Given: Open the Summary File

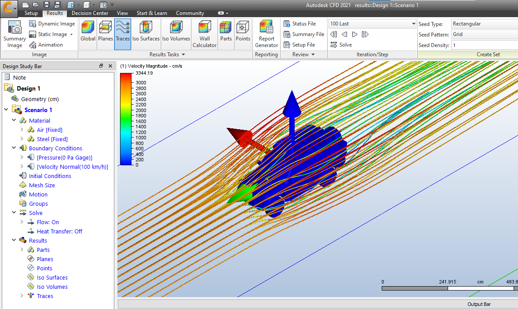Looking at the screenshot, I should click(x=304, y=34).
